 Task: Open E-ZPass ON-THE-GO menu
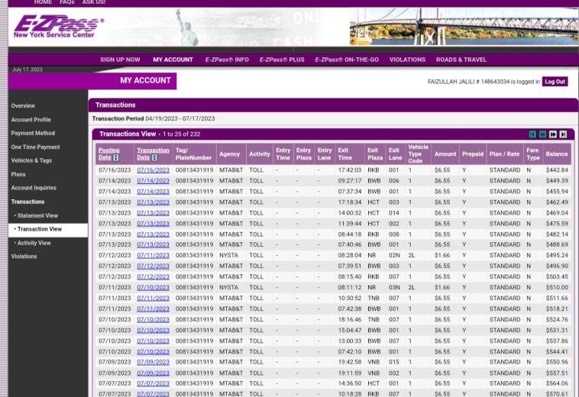pos(347,60)
